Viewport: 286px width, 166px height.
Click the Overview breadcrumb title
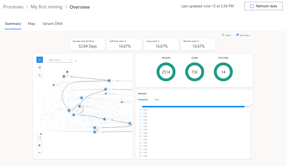coord(80,7)
